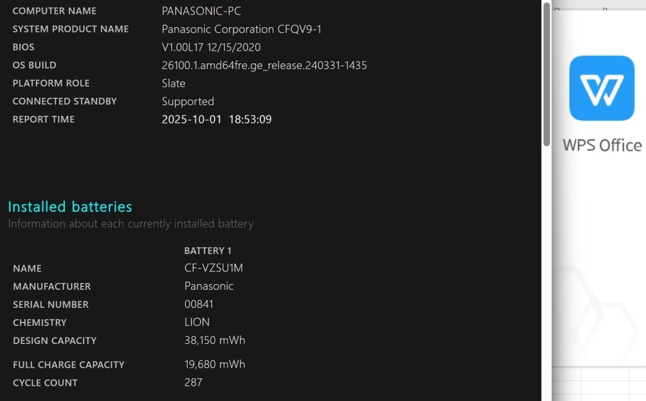Click the LION chemistry value
646x401 pixels.
(197, 322)
